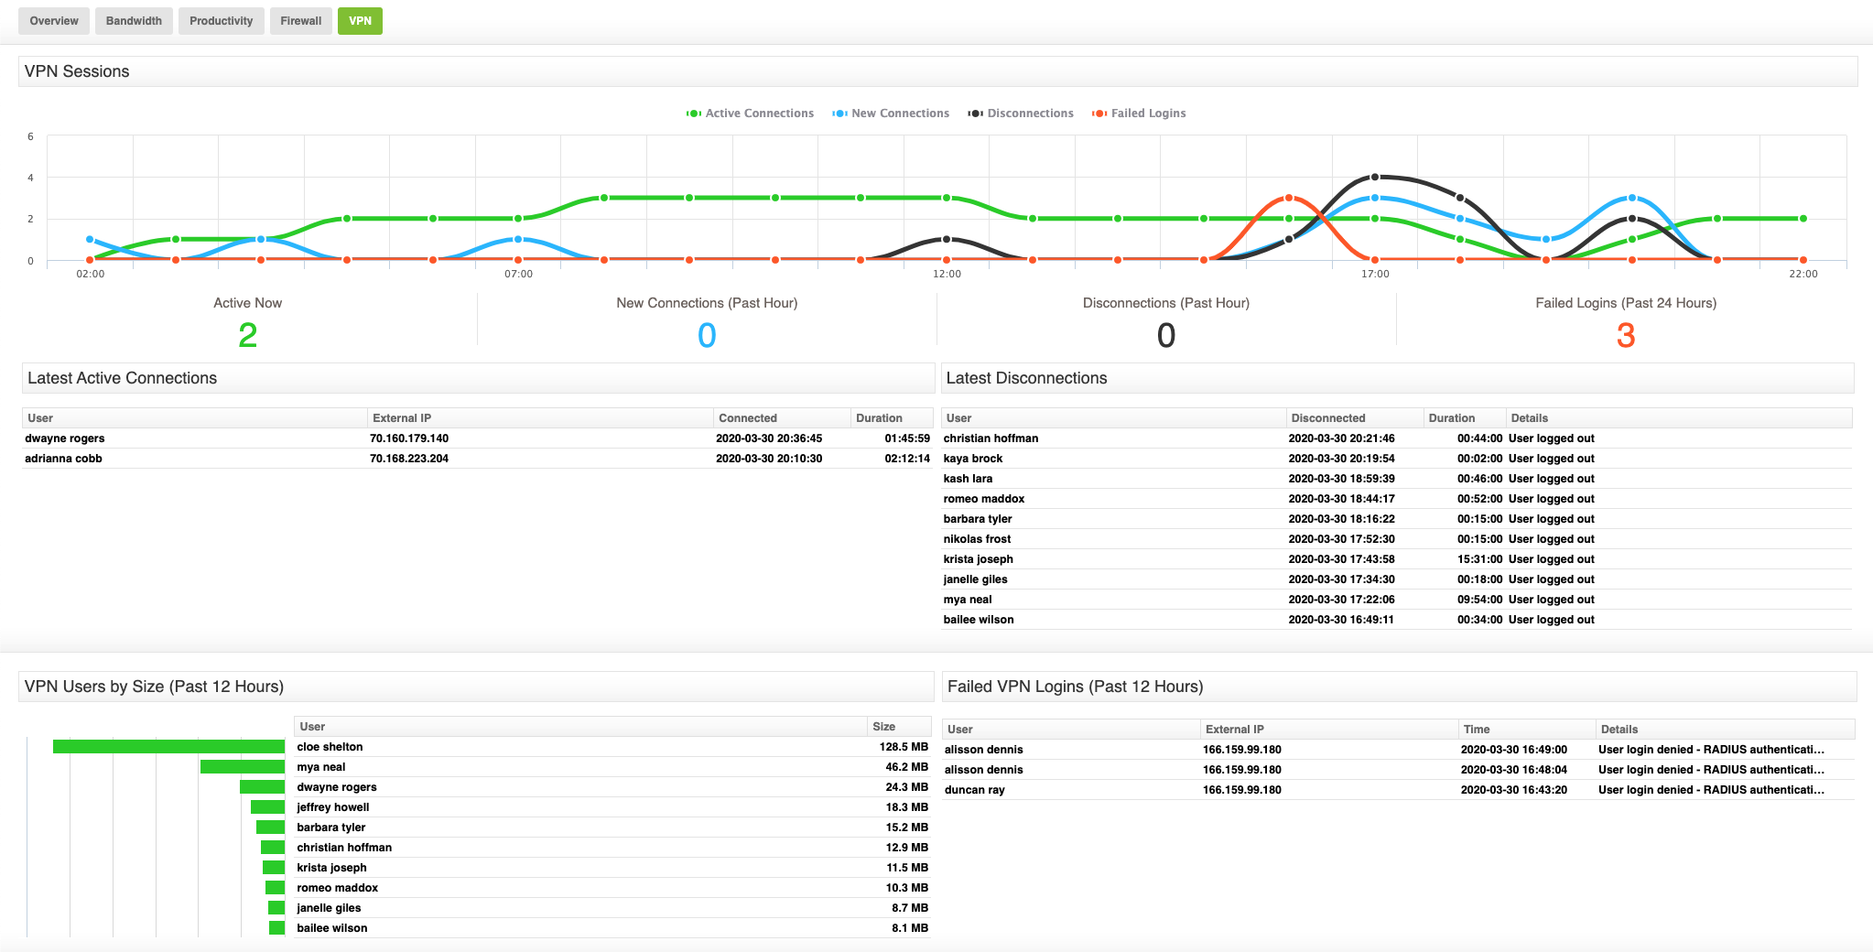Screen dimensions: 1873x952
Task: Click the black disconnection peak at 17:00
Action: [x=1373, y=177]
